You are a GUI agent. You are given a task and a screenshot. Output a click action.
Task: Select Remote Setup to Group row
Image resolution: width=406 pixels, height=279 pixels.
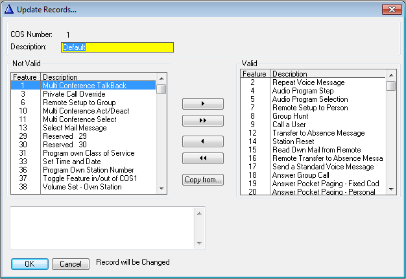[84, 103]
